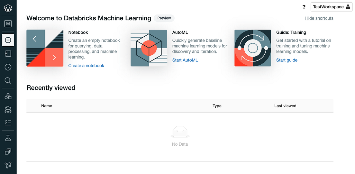
Task: Click the Notebook card title
Action: pos(78,32)
